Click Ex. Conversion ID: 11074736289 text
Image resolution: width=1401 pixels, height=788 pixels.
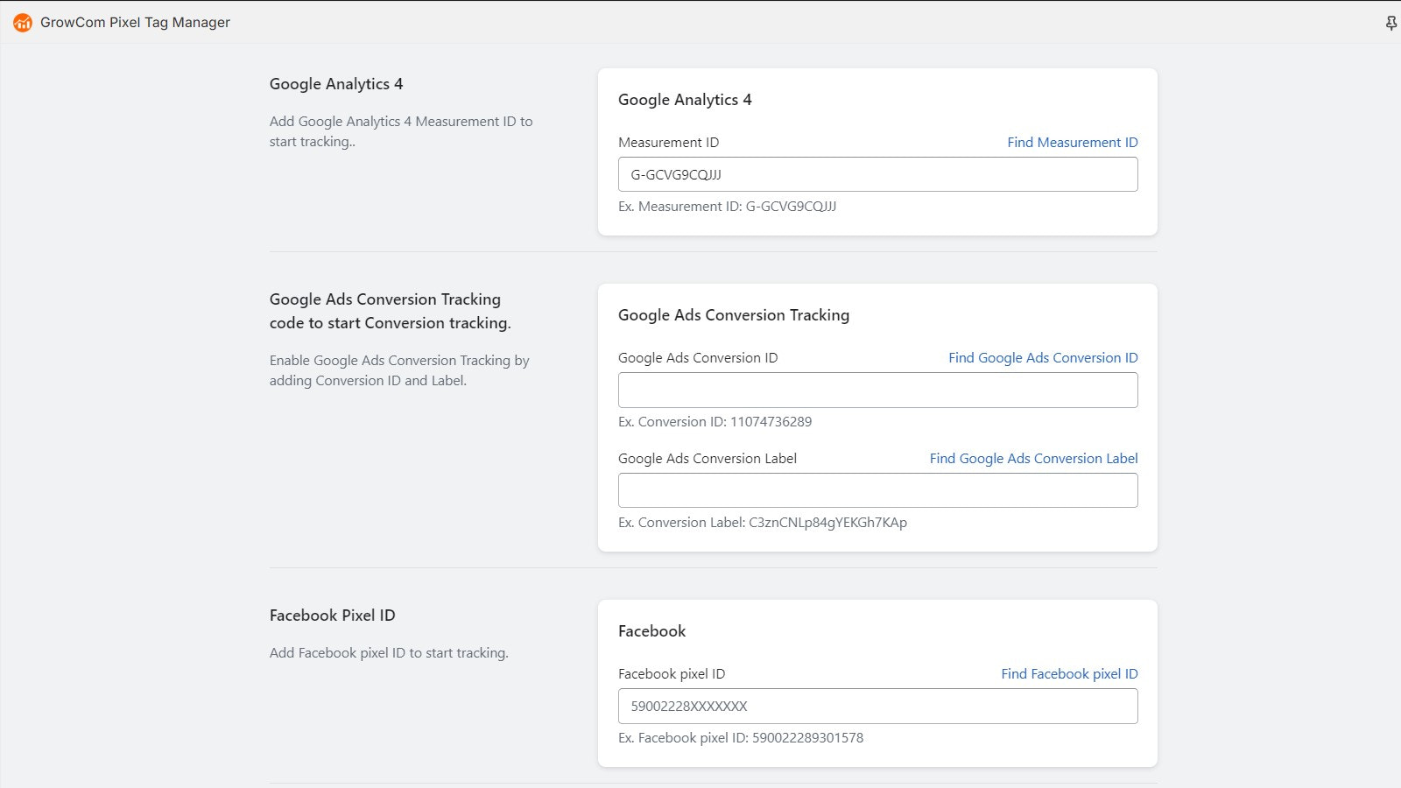[715, 422]
